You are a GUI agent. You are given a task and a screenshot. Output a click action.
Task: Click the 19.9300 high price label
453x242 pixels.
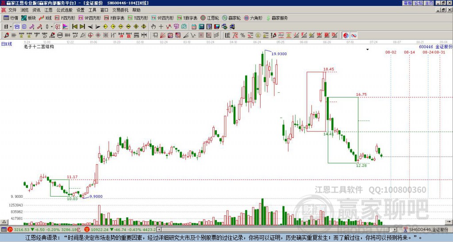279,54
